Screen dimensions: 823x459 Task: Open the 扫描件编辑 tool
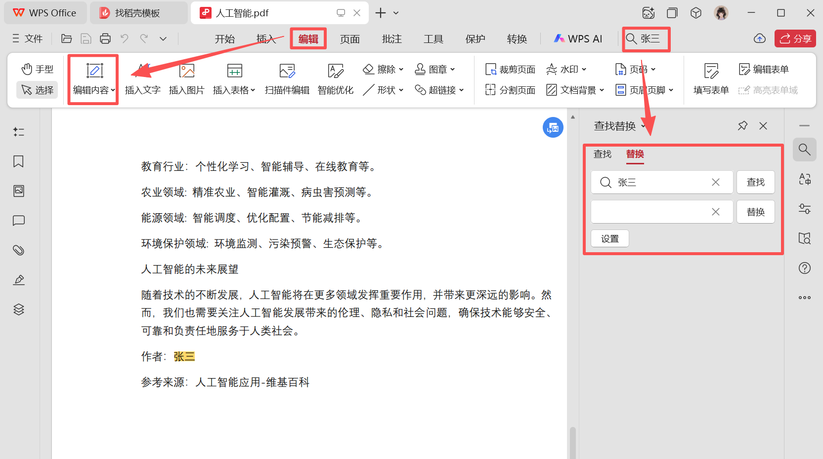(x=287, y=79)
